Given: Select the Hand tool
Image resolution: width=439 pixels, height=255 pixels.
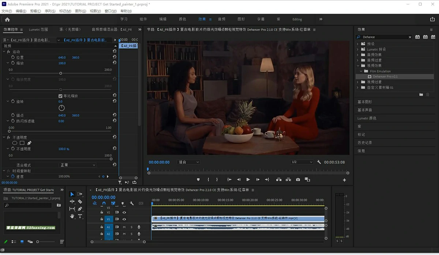Looking at the screenshot, I should tap(72, 216).
